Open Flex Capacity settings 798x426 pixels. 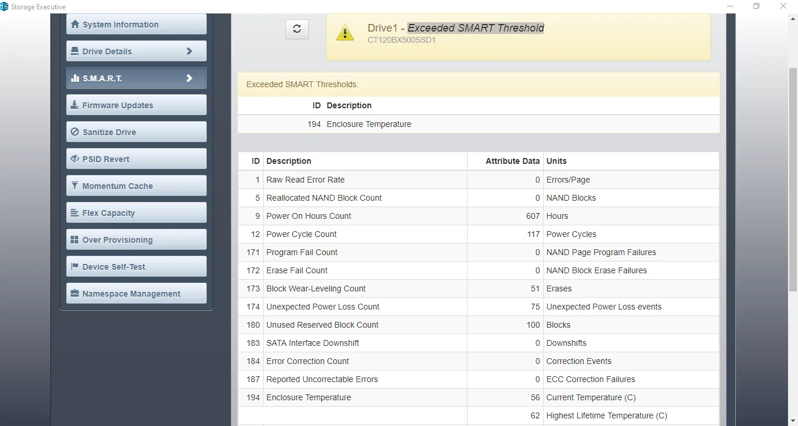pyautogui.click(x=137, y=213)
